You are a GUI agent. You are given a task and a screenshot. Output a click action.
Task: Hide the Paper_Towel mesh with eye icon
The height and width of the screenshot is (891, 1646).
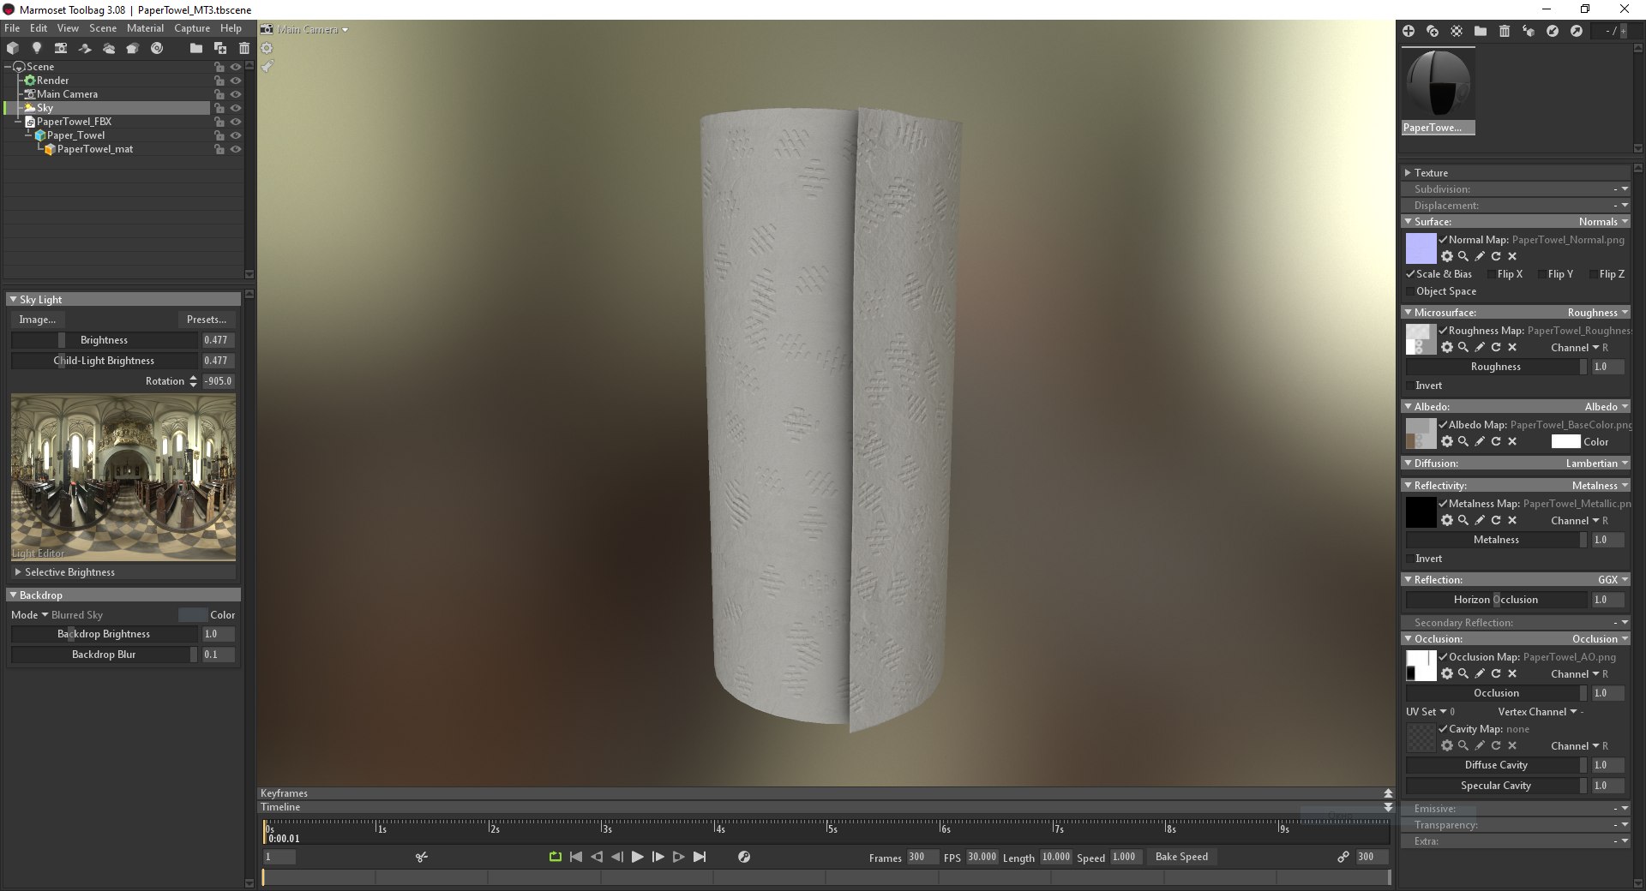tap(236, 135)
